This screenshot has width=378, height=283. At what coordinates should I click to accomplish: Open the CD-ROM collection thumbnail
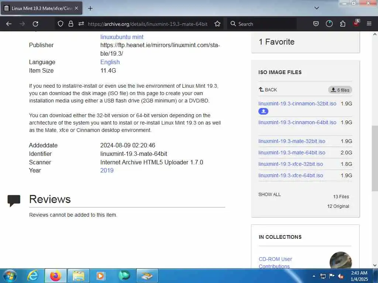pos(341,260)
